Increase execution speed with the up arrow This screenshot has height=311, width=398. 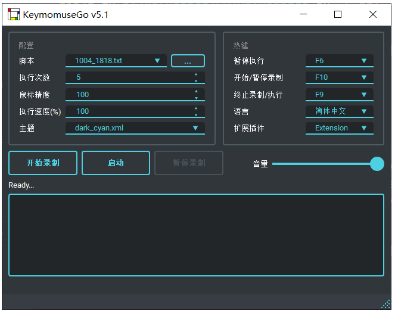coord(196,108)
